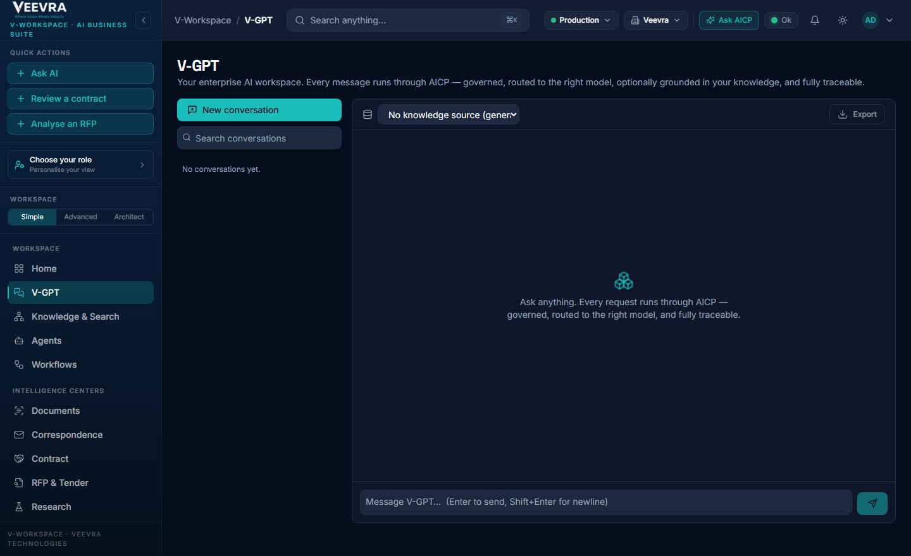Click the Home grid icon in sidebar
Screen dimensions: 911x556
[19, 269]
